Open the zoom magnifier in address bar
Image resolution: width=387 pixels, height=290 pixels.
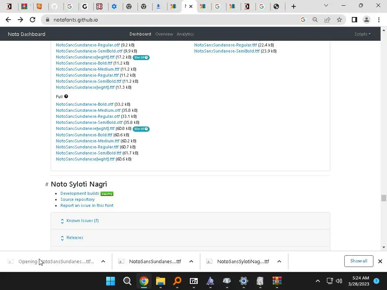tap(315, 20)
